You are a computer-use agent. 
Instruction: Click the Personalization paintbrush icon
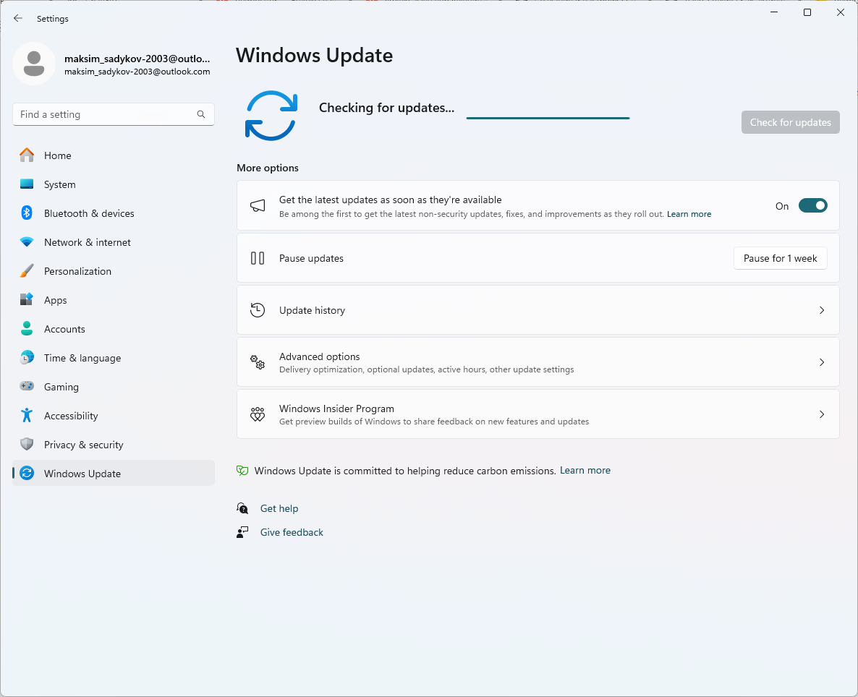[x=27, y=271]
